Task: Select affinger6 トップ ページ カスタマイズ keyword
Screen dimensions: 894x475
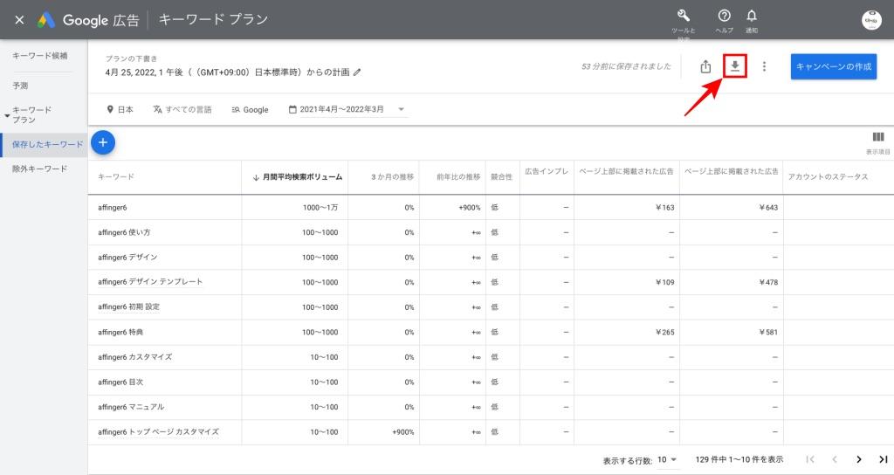Action: 158,431
